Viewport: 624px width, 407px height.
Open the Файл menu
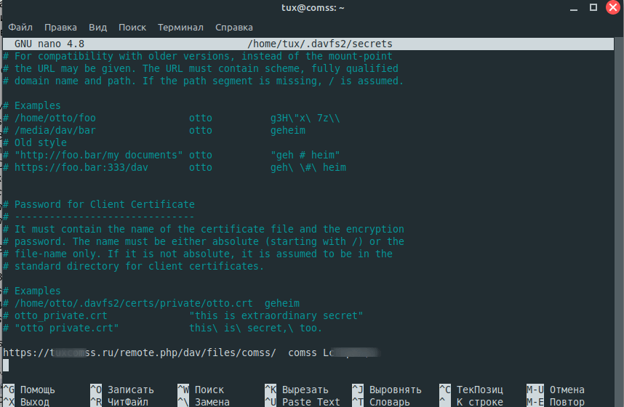click(20, 27)
